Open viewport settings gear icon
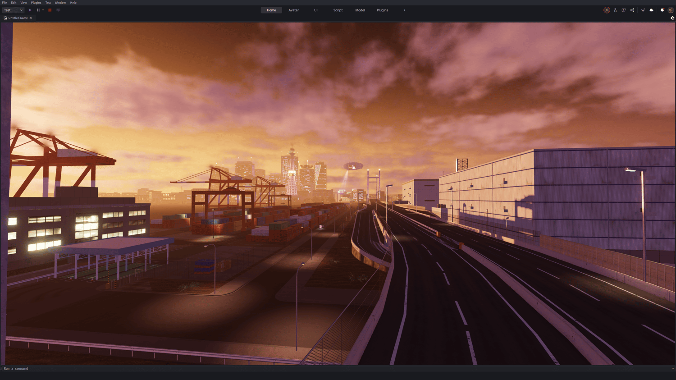676x380 pixels. pyautogui.click(x=672, y=18)
